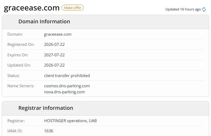Click the 'Registered On:' label
The image size is (211, 136).
pos(21,45)
